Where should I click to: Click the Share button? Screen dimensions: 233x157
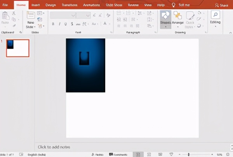click(222, 5)
